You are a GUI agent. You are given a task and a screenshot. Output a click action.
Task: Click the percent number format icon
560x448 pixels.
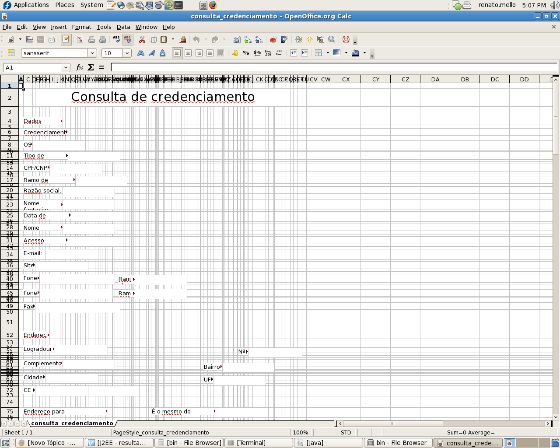click(x=246, y=53)
